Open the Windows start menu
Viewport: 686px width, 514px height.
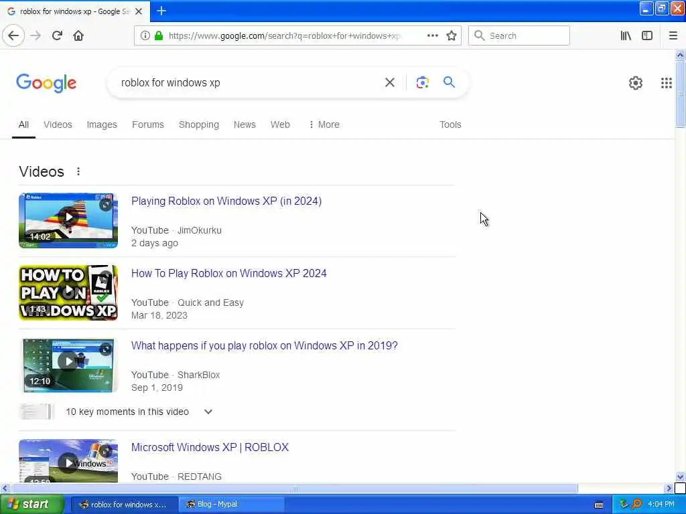tap(32, 505)
